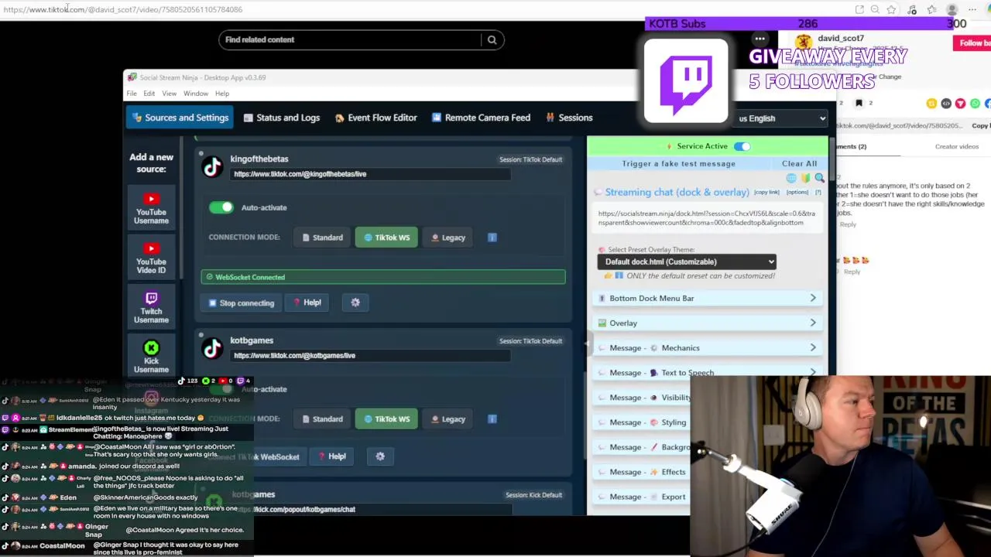Click the yellow repost share icon on TikTok
Image resolution: width=991 pixels, height=557 pixels.
point(931,104)
